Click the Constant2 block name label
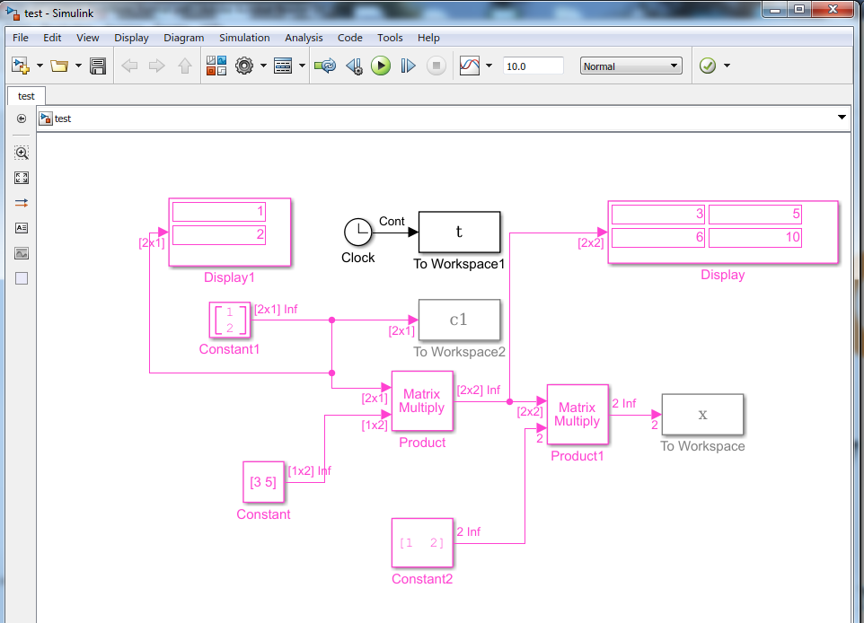Image resolution: width=864 pixels, height=623 pixels. click(422, 579)
